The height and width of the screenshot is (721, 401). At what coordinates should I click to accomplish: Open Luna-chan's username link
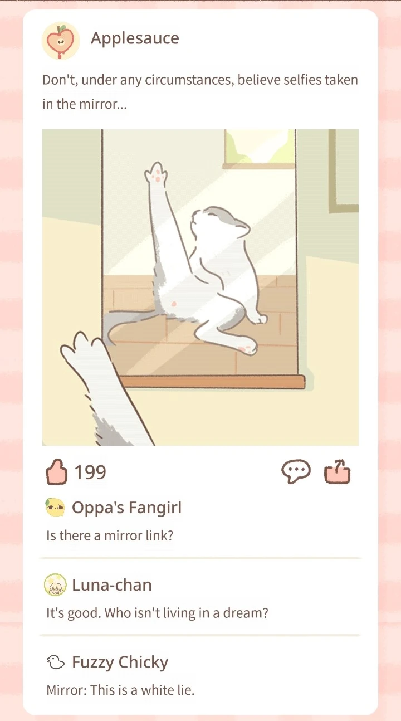pyautogui.click(x=112, y=585)
